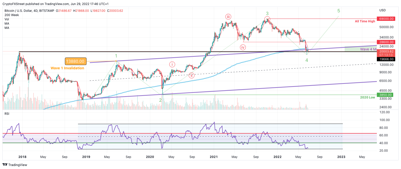Select the circled wave iv marker
The height and width of the screenshot is (169, 401).
tap(243, 47)
